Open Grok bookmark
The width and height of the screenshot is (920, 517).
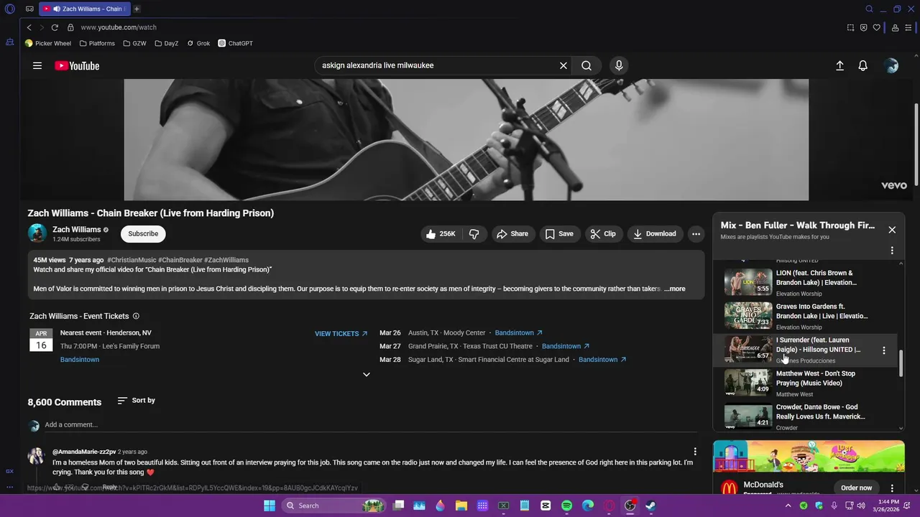[198, 43]
